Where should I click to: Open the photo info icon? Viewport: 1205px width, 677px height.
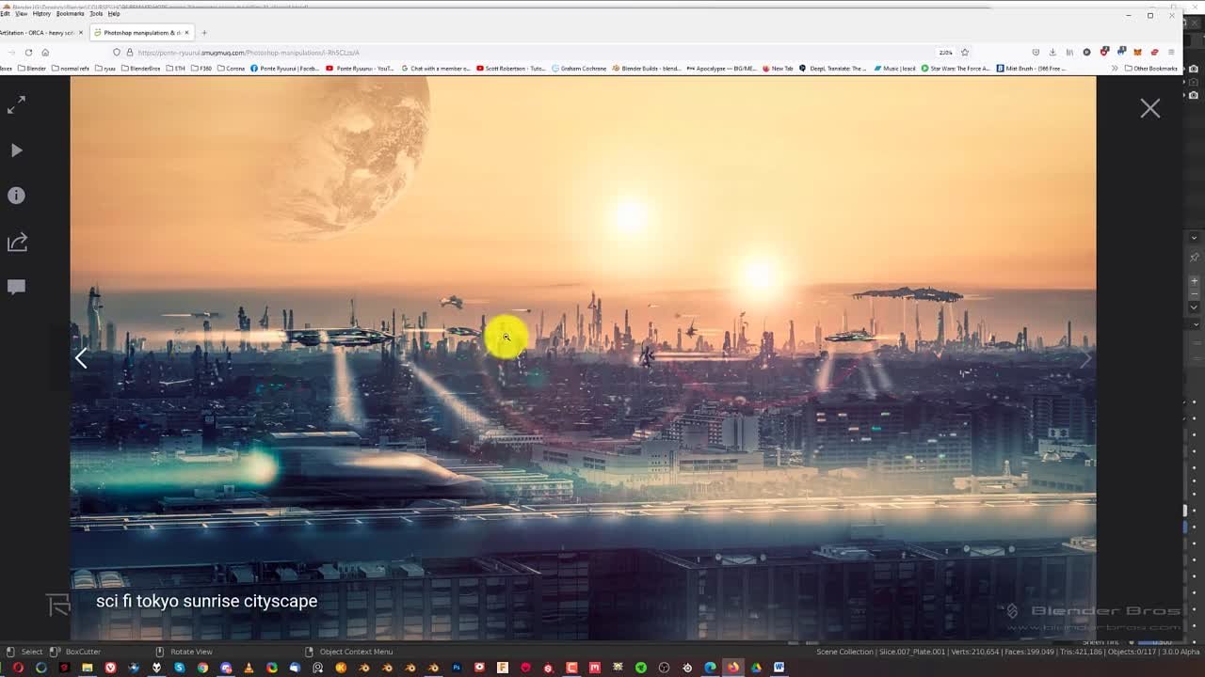point(16,196)
